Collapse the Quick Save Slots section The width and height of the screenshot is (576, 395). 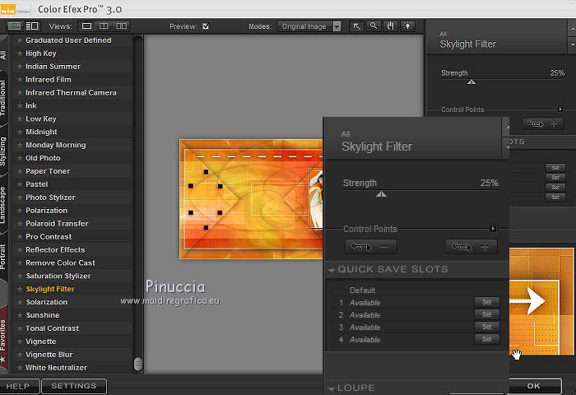[332, 270]
